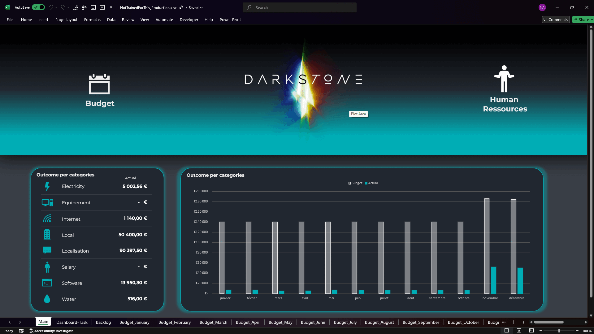Click the Actual legend swatch in chart

click(x=366, y=183)
